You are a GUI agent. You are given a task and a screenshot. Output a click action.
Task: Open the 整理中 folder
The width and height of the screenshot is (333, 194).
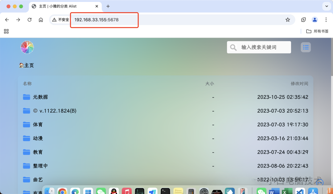40,166
